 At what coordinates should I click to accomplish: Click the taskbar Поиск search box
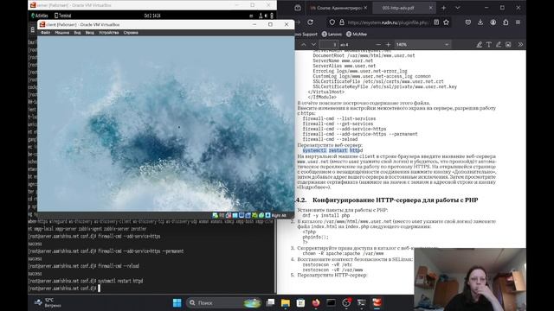(223, 302)
